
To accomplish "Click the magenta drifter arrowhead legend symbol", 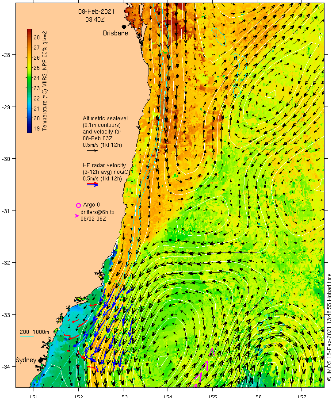I will (x=76, y=216).
